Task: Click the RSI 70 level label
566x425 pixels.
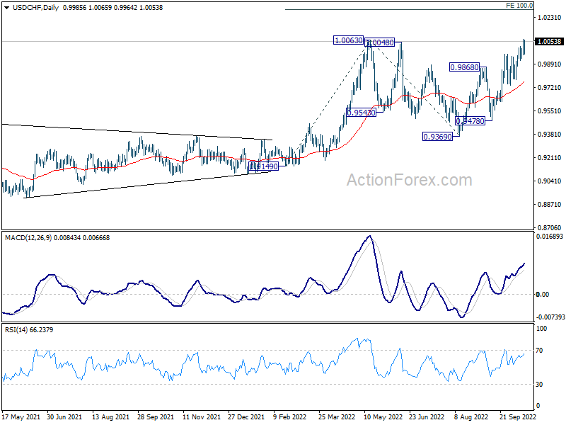Action: [x=539, y=350]
